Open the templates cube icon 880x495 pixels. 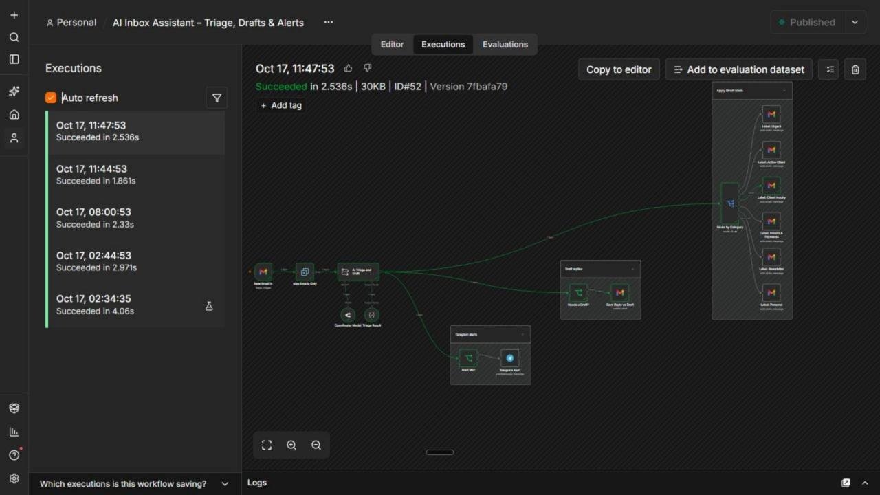[14, 408]
